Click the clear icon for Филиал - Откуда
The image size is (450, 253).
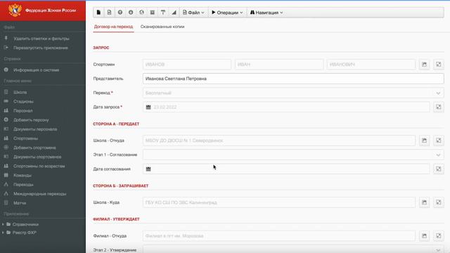(439, 236)
